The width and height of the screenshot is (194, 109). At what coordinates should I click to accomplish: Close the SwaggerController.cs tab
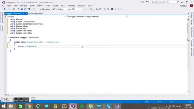(26, 14)
